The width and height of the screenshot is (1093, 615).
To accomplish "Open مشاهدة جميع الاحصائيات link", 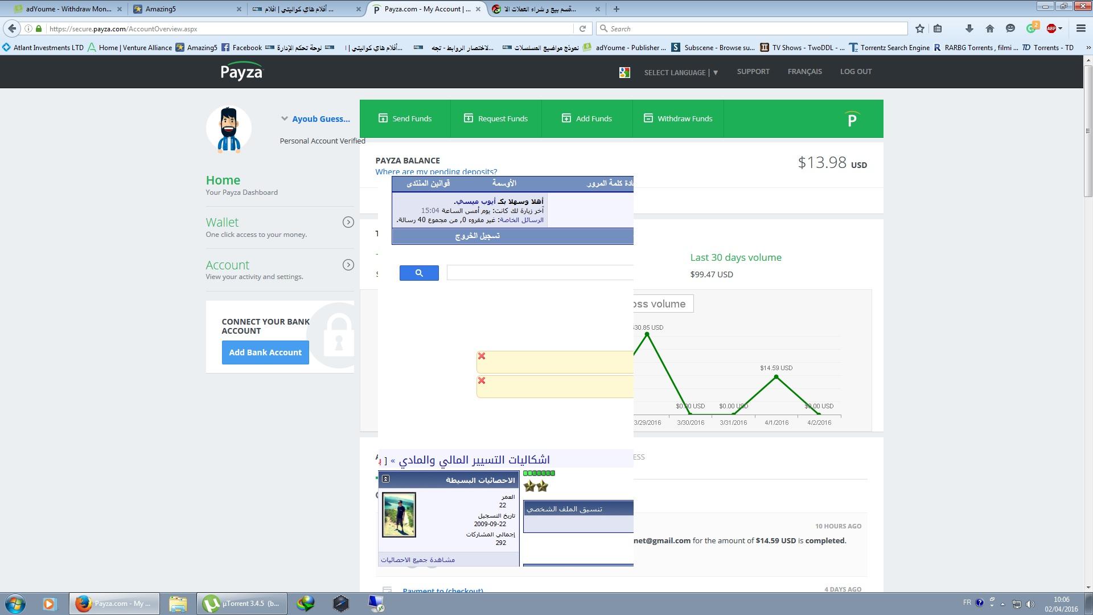I will (x=418, y=560).
